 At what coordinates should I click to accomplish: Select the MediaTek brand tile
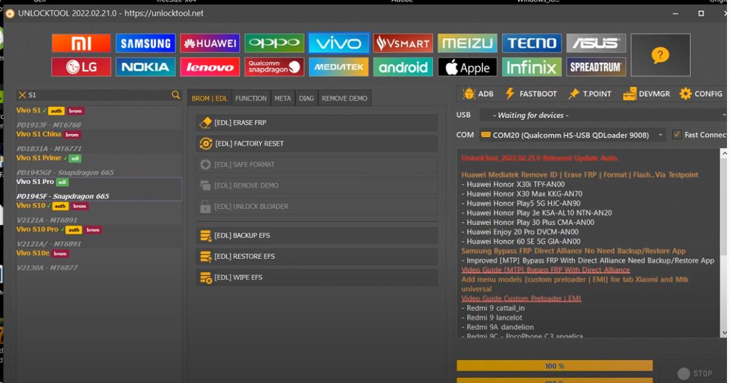coord(338,67)
